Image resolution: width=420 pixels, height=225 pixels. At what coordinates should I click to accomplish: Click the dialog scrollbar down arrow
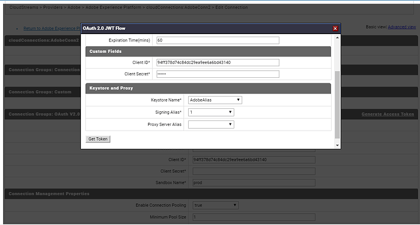pyautogui.click(x=337, y=145)
